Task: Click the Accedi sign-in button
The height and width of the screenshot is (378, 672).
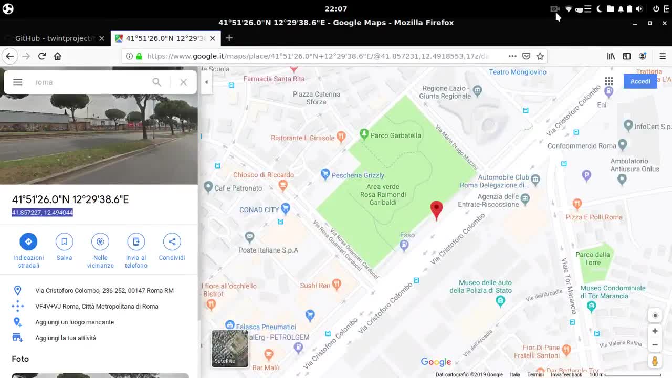Action: [x=640, y=81]
